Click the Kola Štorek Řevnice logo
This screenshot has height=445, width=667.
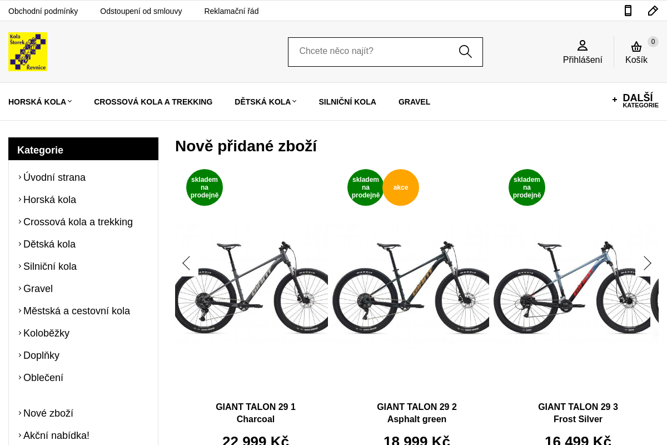pos(28,52)
